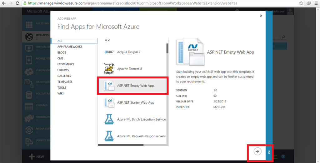Click Acquia Drupal 7 logo icon
The image size is (320, 163).
click(109, 52)
